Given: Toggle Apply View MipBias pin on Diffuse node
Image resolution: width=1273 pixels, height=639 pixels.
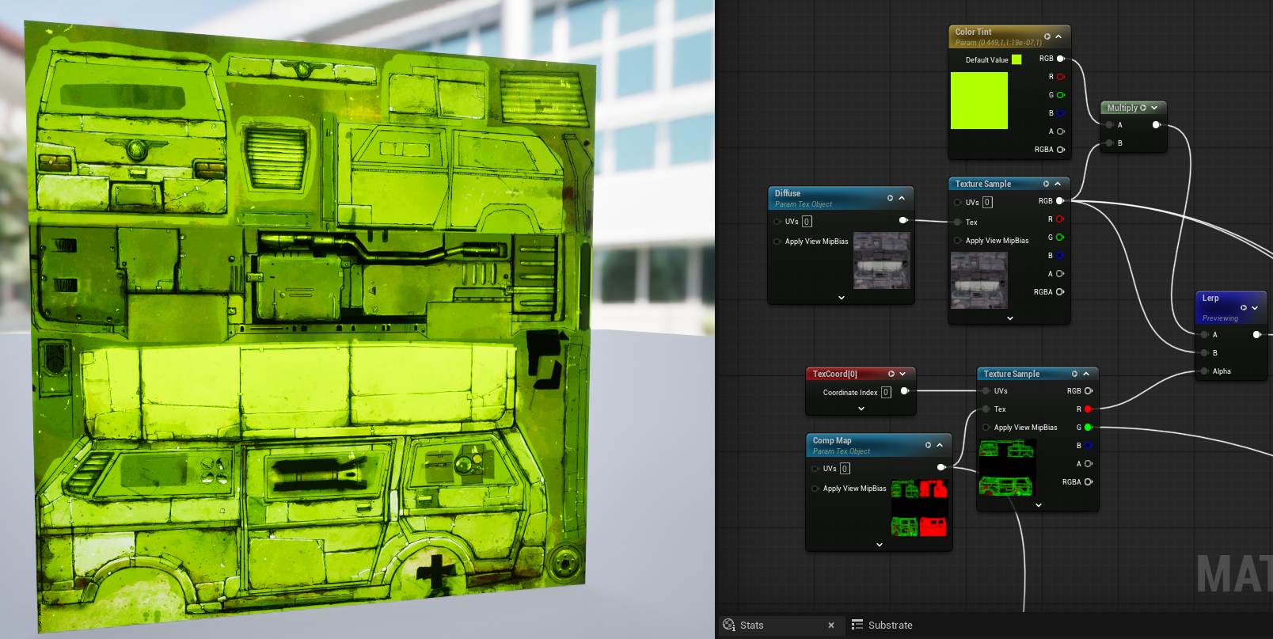Looking at the screenshot, I should [777, 242].
